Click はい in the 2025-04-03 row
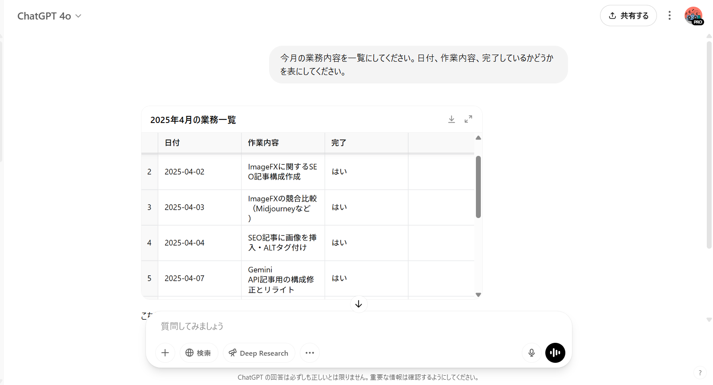 click(367, 207)
